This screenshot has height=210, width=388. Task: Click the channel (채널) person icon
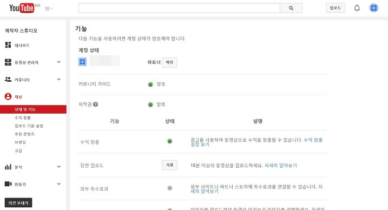pyautogui.click(x=8, y=96)
